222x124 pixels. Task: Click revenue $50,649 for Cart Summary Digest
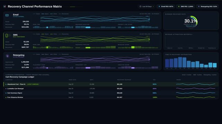click(x=119, y=93)
